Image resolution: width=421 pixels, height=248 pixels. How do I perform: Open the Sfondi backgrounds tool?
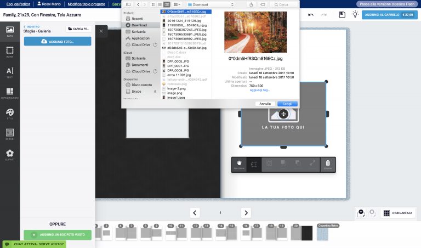10,134
